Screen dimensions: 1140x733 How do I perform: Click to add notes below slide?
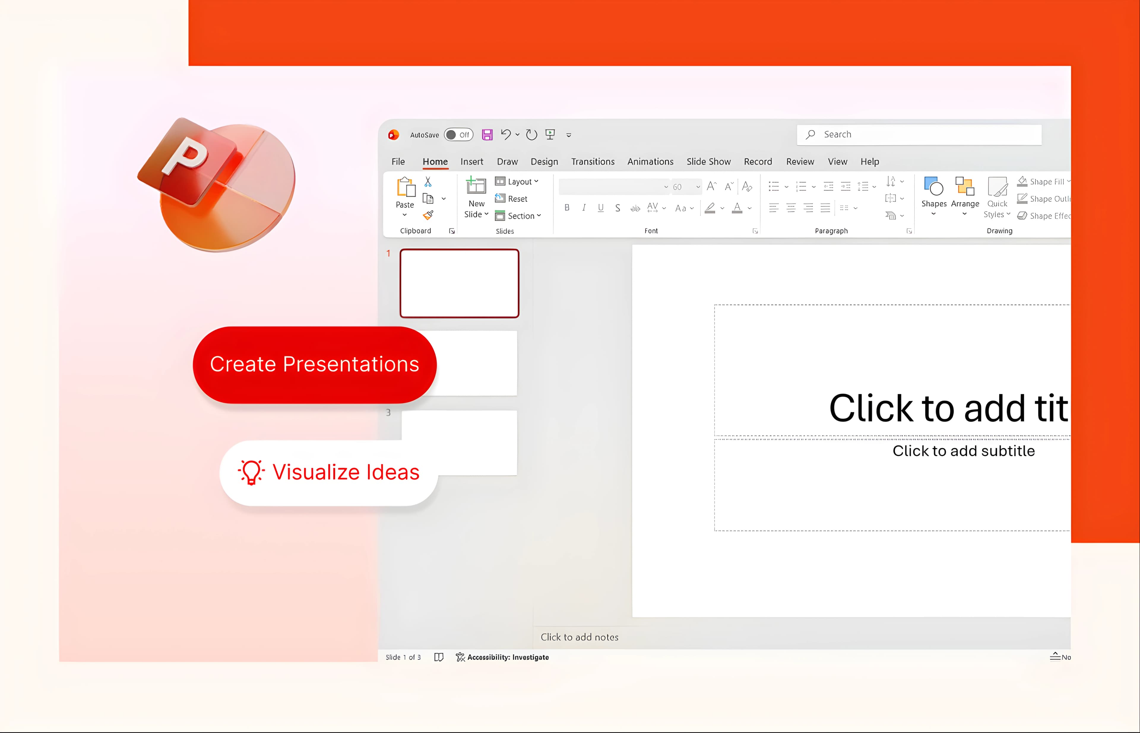579,637
